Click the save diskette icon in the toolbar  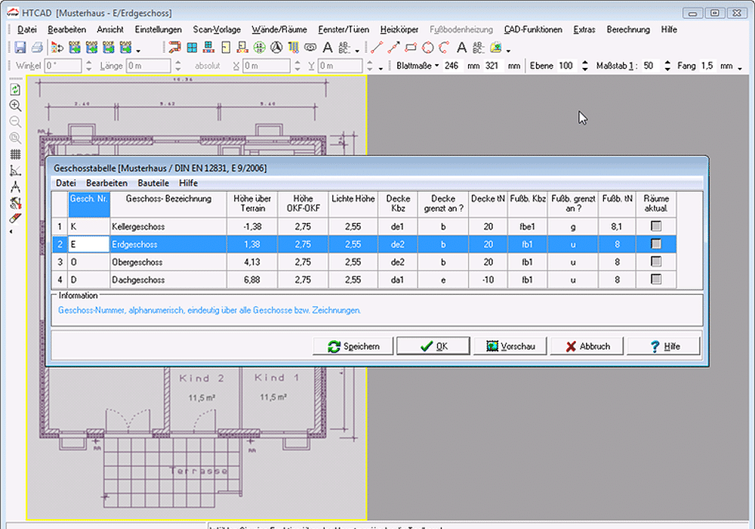click(x=20, y=47)
